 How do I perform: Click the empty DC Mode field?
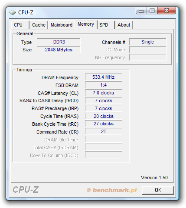148,50
